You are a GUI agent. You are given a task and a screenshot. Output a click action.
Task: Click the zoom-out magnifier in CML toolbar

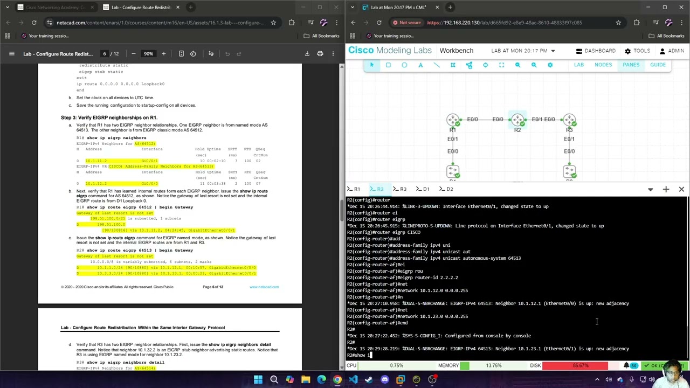point(517,65)
